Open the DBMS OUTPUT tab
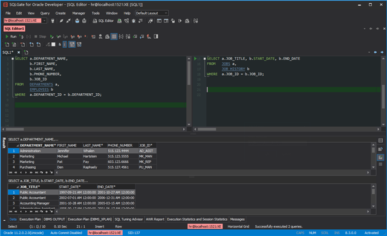 click(x=54, y=219)
